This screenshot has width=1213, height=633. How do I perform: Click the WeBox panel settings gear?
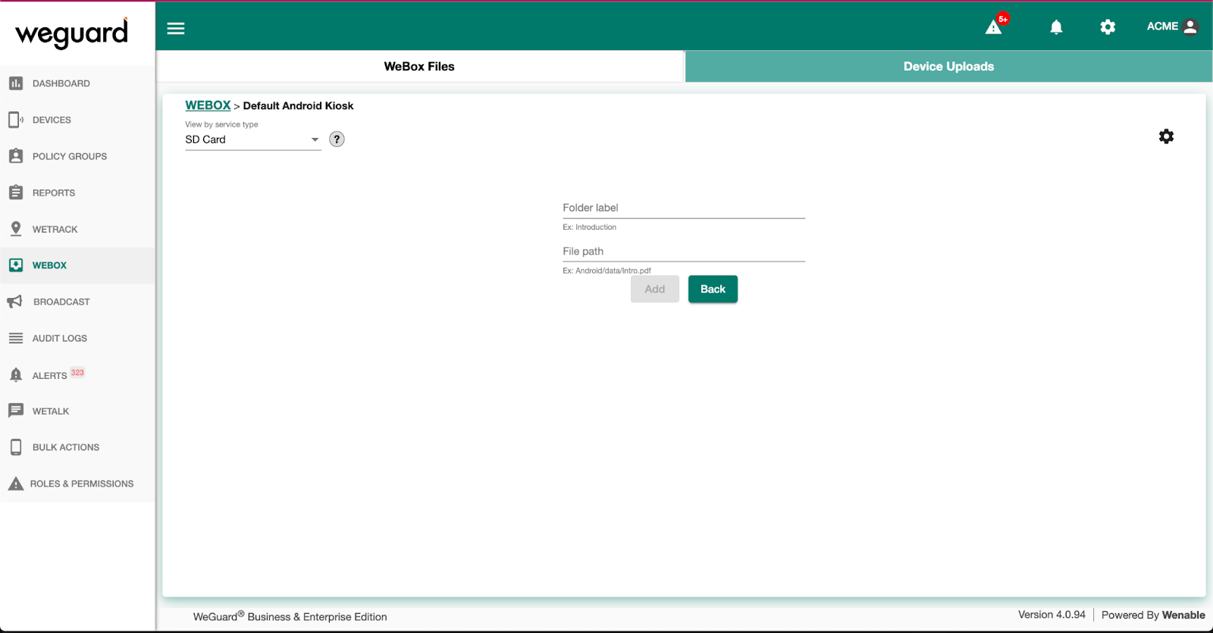pyautogui.click(x=1166, y=136)
